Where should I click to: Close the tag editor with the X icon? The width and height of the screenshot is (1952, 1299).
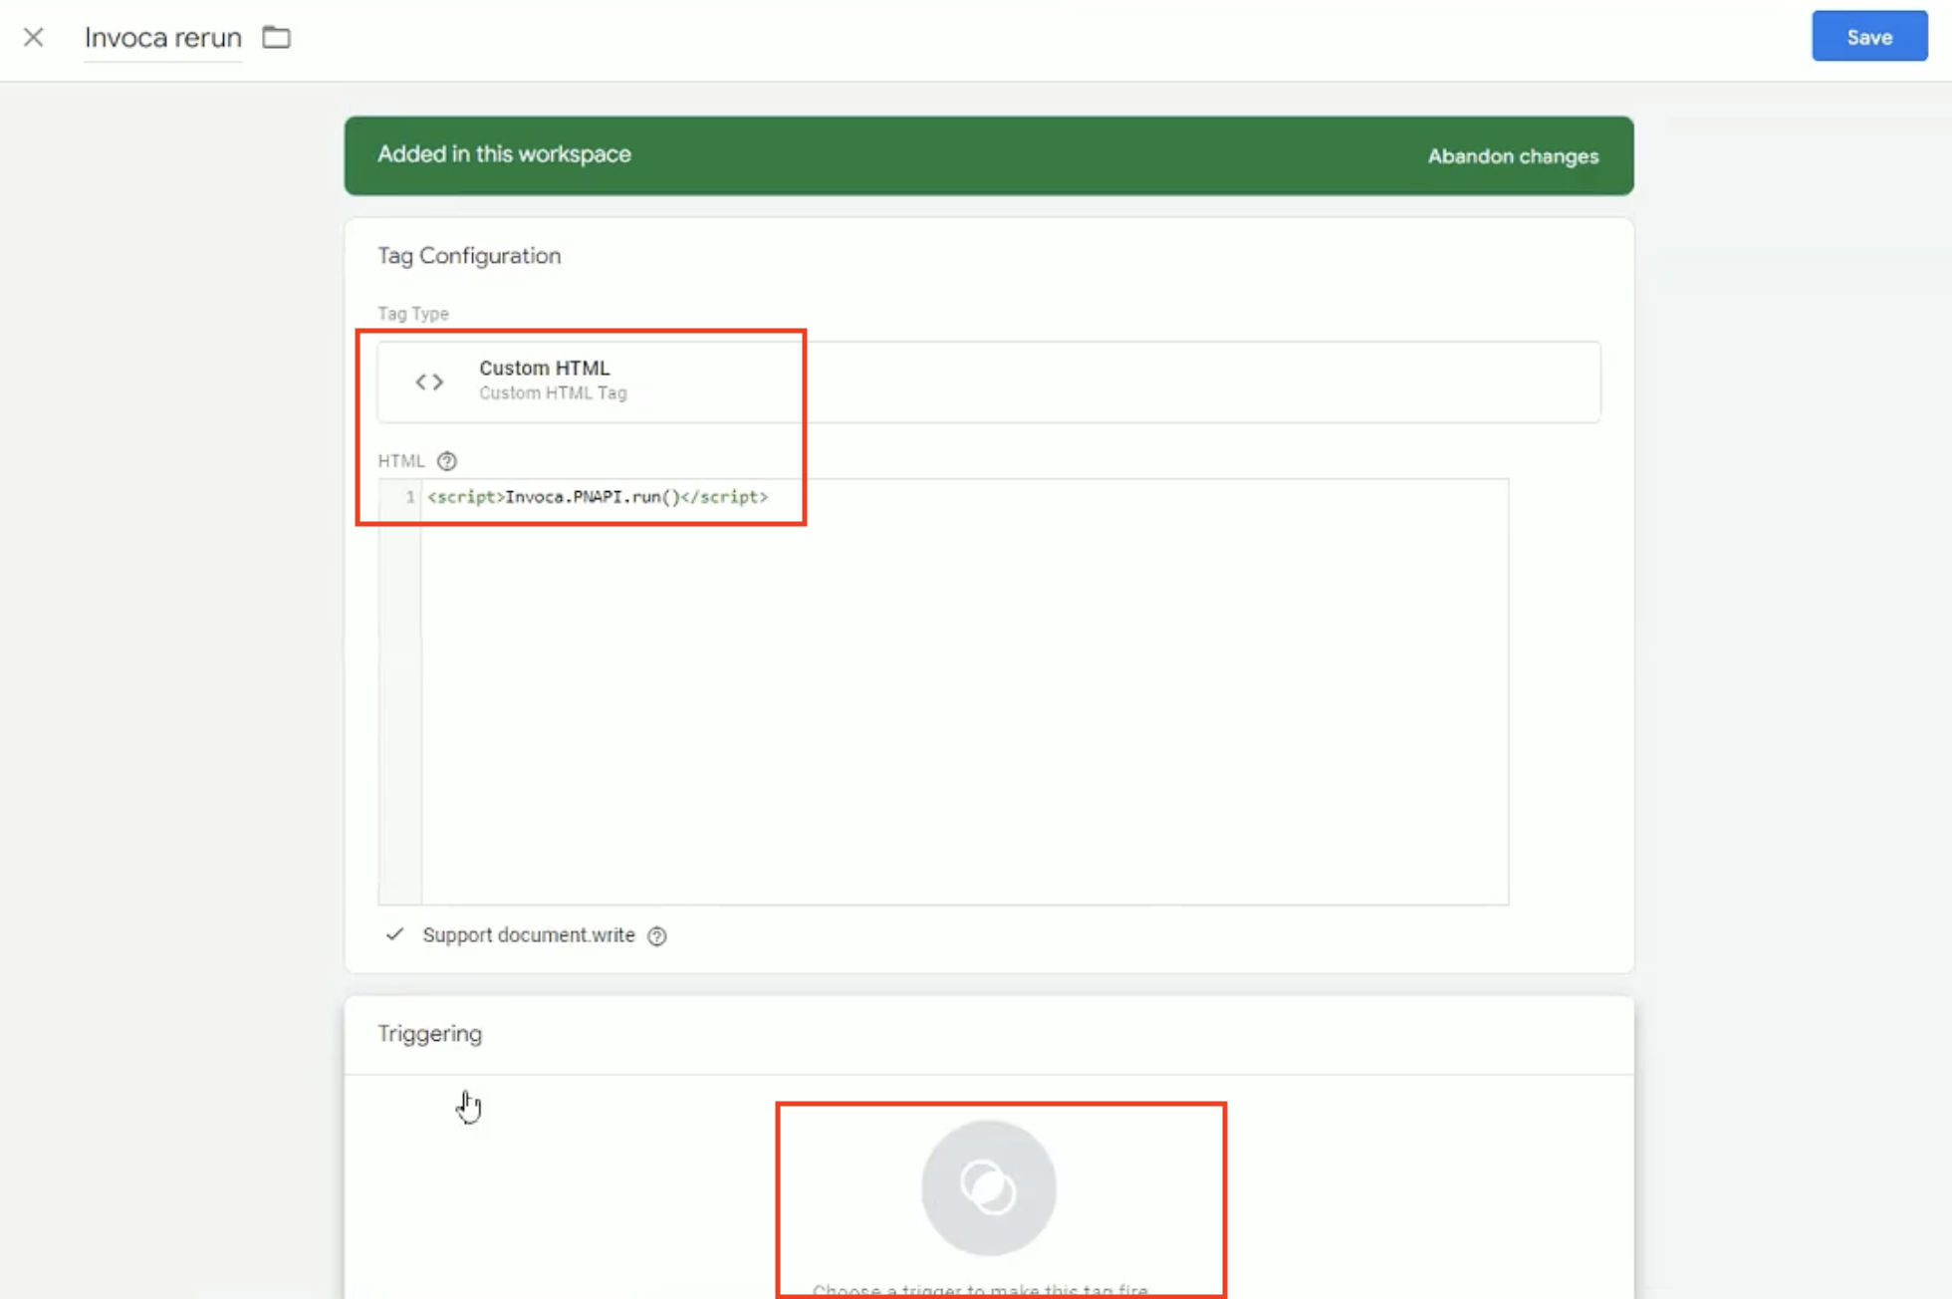pos(34,38)
